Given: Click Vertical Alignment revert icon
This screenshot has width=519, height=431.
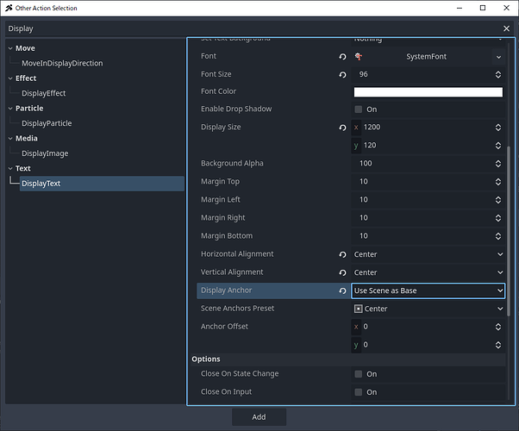Looking at the screenshot, I should click(x=343, y=272).
